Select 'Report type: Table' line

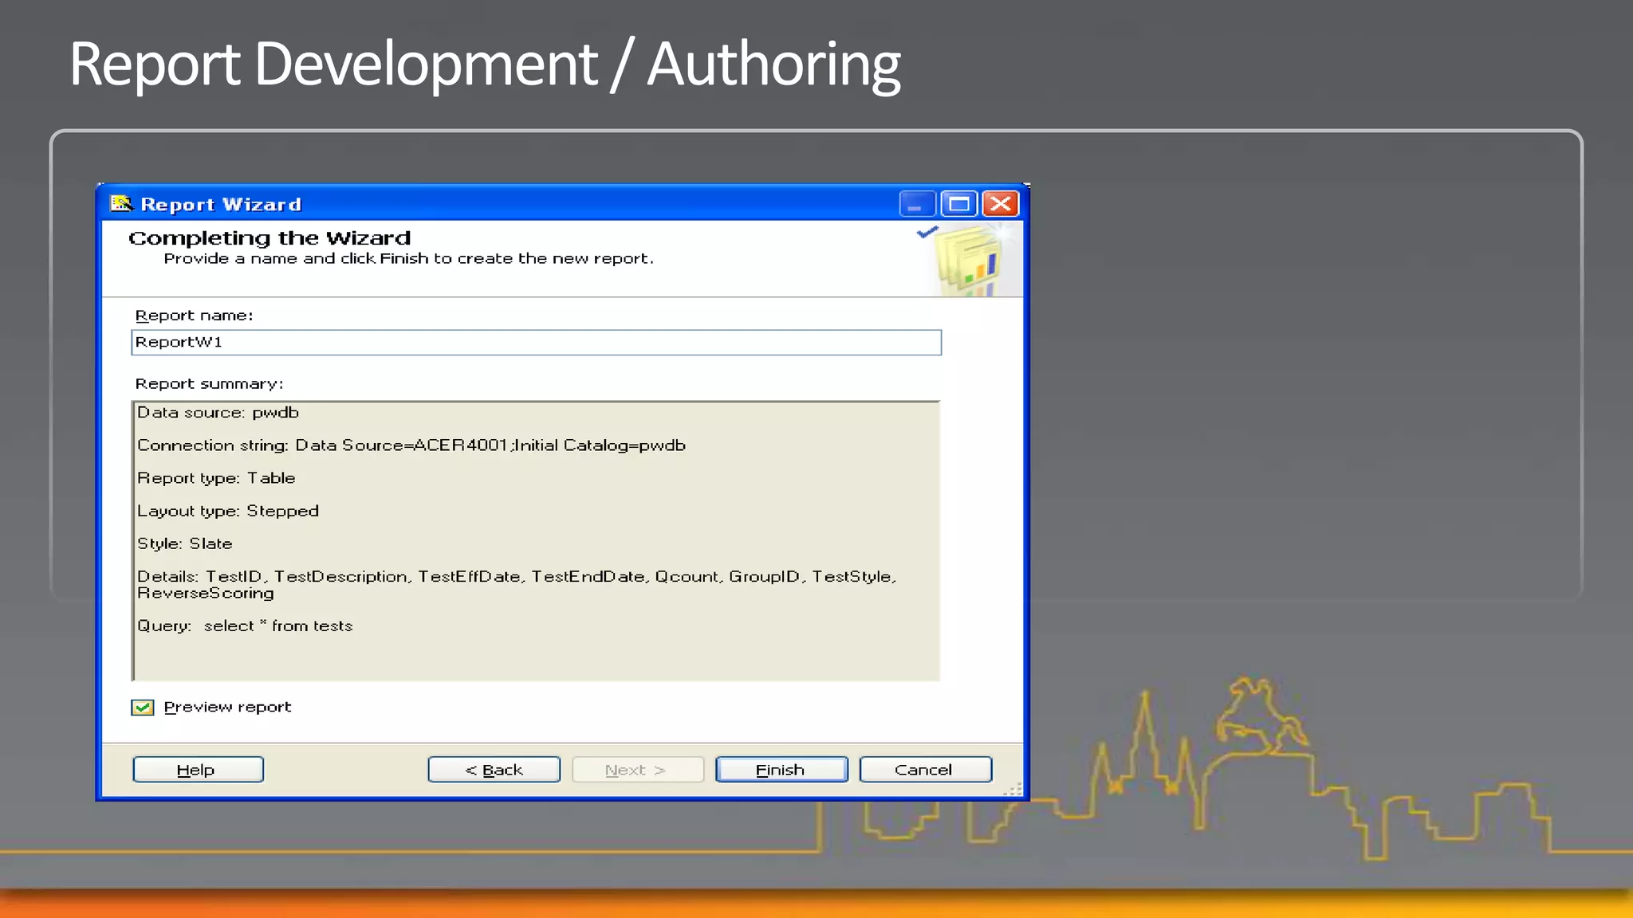click(x=216, y=478)
